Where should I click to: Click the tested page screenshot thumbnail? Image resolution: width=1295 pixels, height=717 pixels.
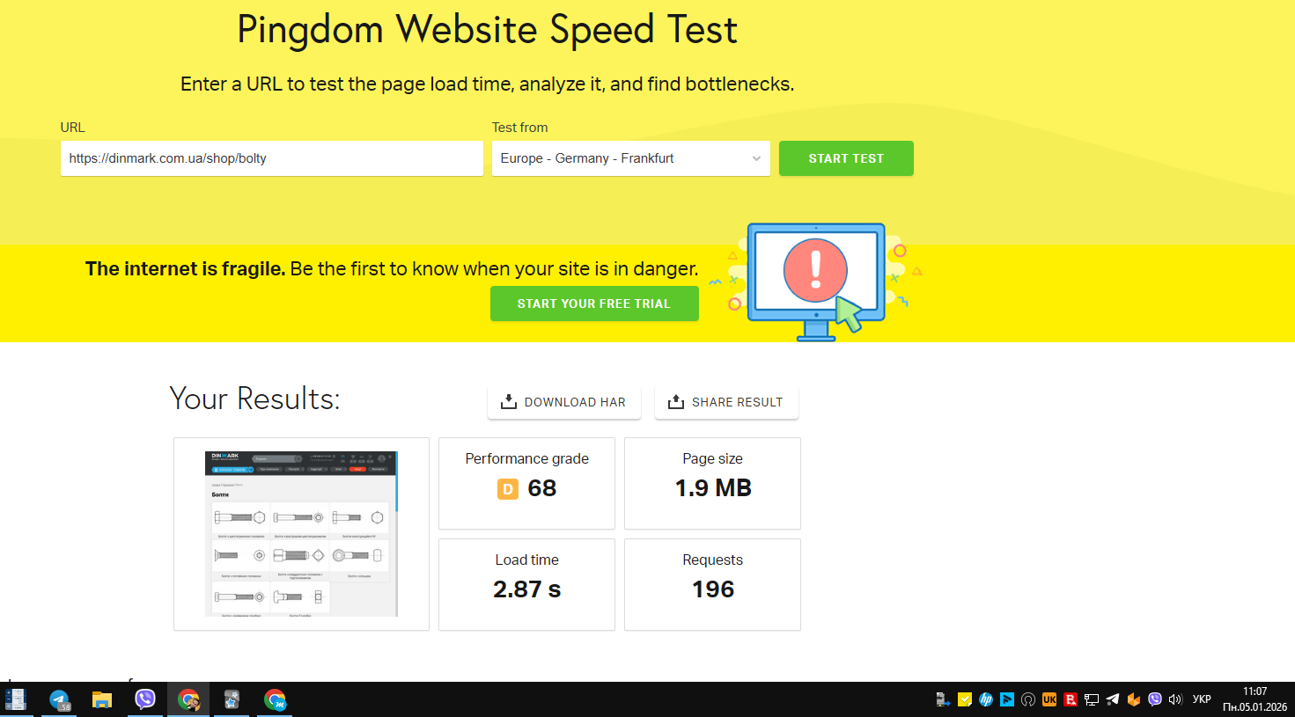(x=301, y=534)
